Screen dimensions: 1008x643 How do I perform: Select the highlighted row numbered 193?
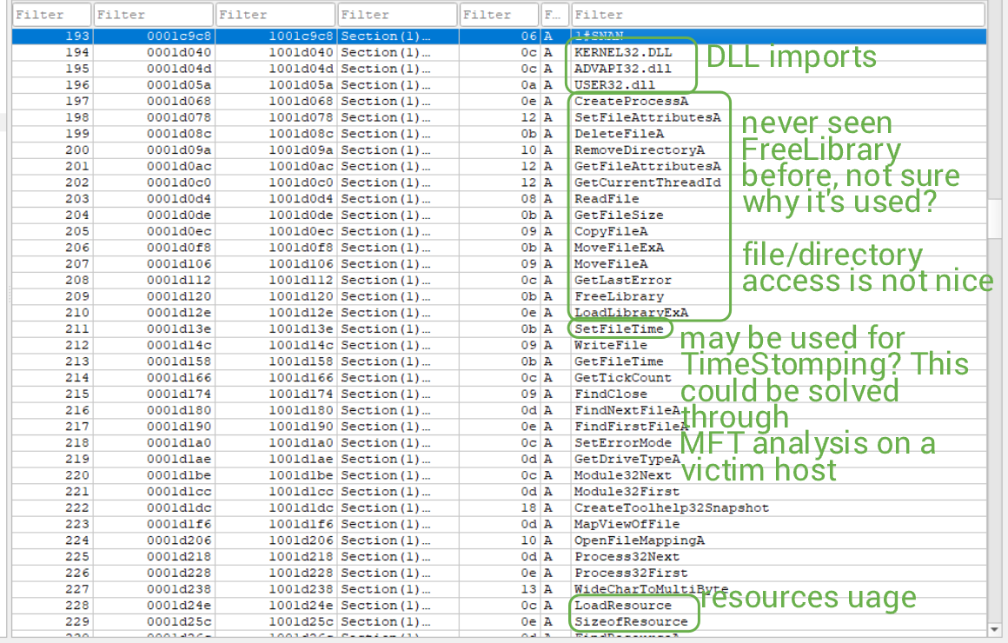click(x=348, y=36)
